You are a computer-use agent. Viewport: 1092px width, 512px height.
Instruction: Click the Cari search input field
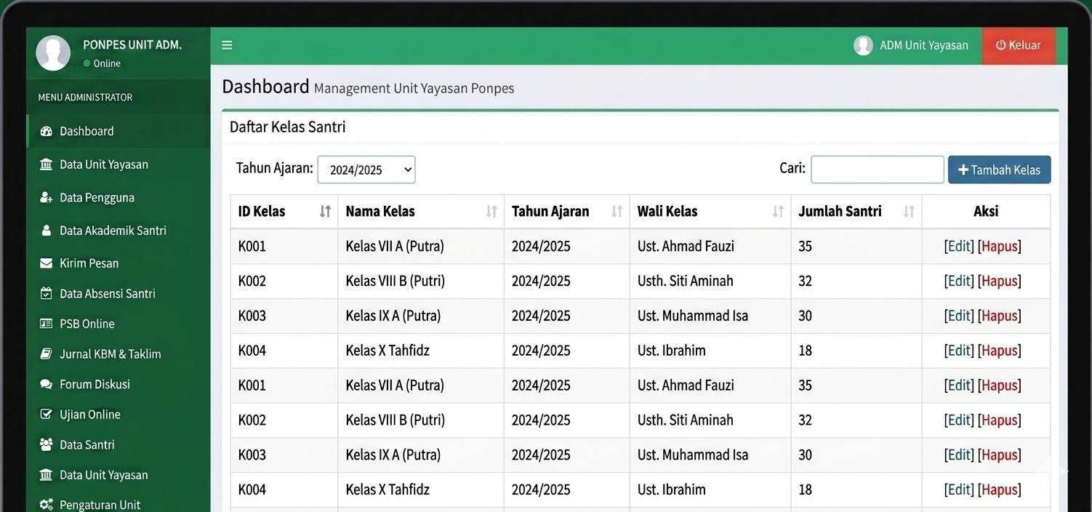pyautogui.click(x=878, y=169)
